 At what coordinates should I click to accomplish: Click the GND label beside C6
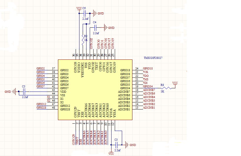(x=101, y=14)
